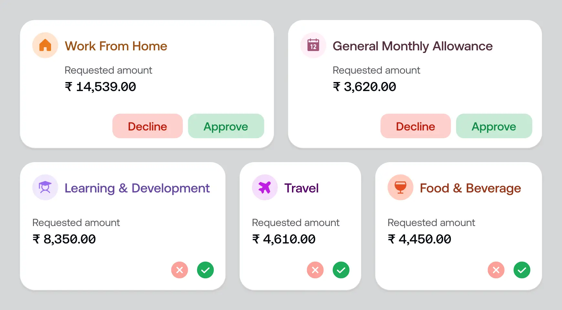
Task: Click the Food & Beverage wine glass icon
Action: [x=400, y=187]
